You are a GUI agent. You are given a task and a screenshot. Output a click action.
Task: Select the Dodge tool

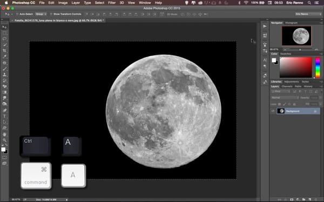coord(4,104)
